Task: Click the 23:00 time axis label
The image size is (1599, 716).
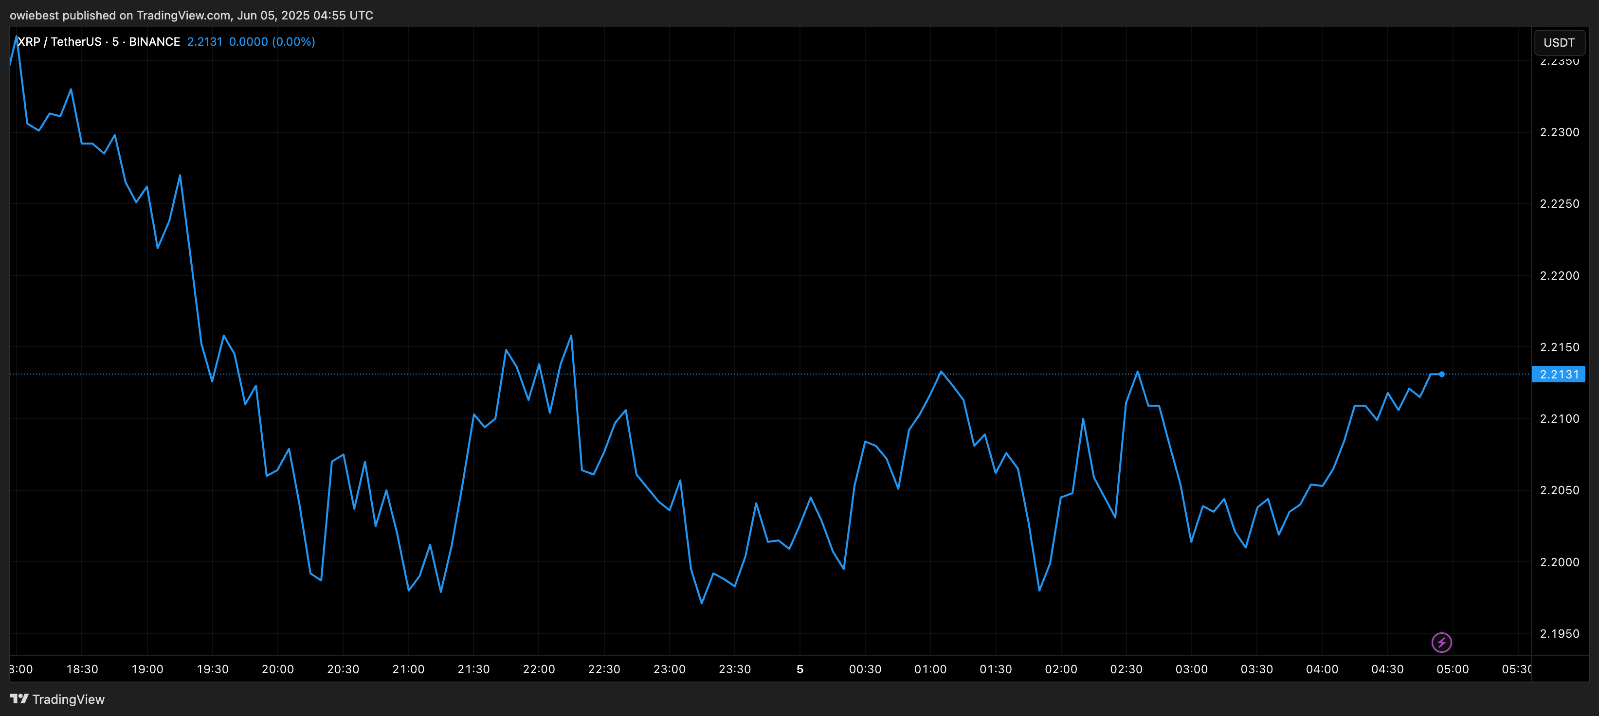Action: (x=669, y=669)
